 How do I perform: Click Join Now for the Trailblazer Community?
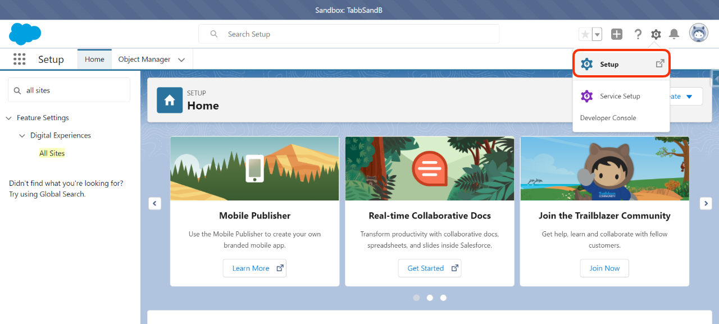604,268
